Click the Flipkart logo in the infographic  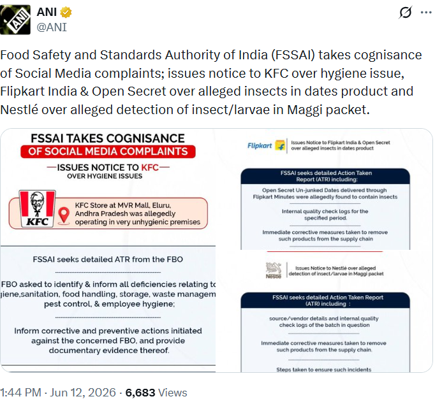[266, 146]
